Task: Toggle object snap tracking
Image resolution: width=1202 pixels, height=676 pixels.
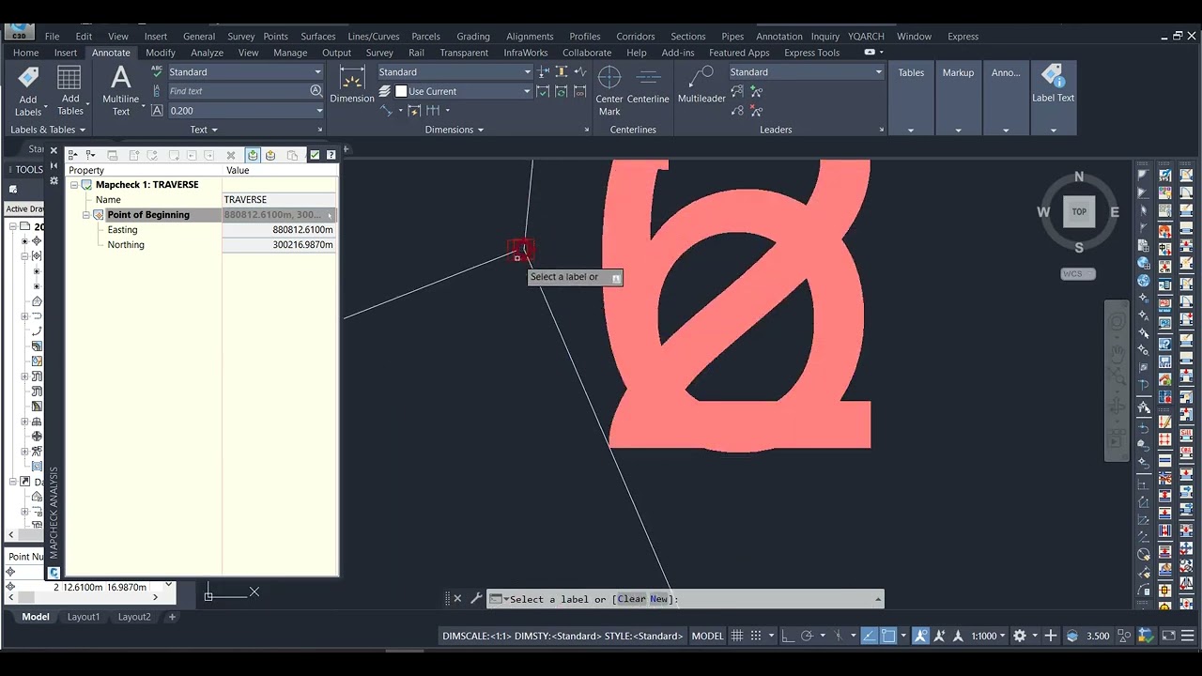Action: (x=869, y=636)
